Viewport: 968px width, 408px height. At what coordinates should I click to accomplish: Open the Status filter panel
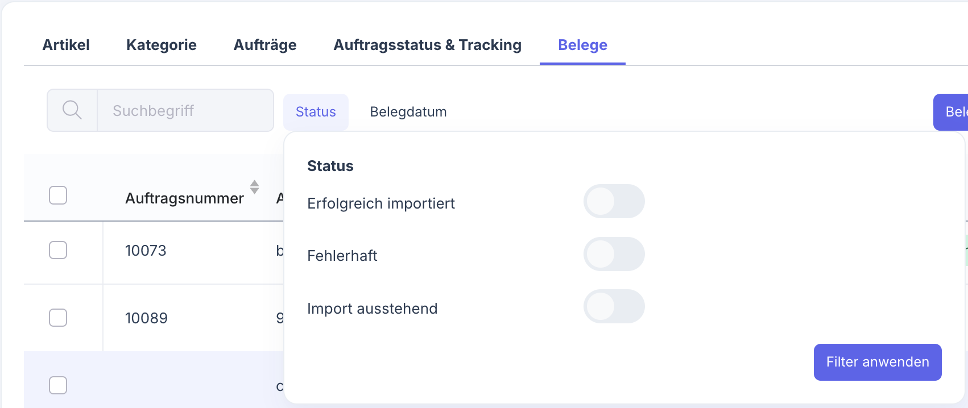[316, 111]
